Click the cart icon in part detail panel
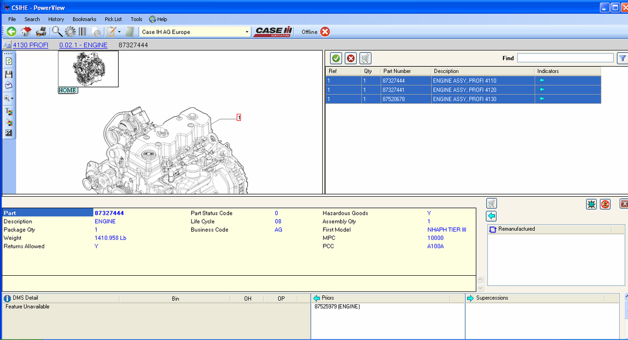The image size is (628, 340). tap(492, 203)
